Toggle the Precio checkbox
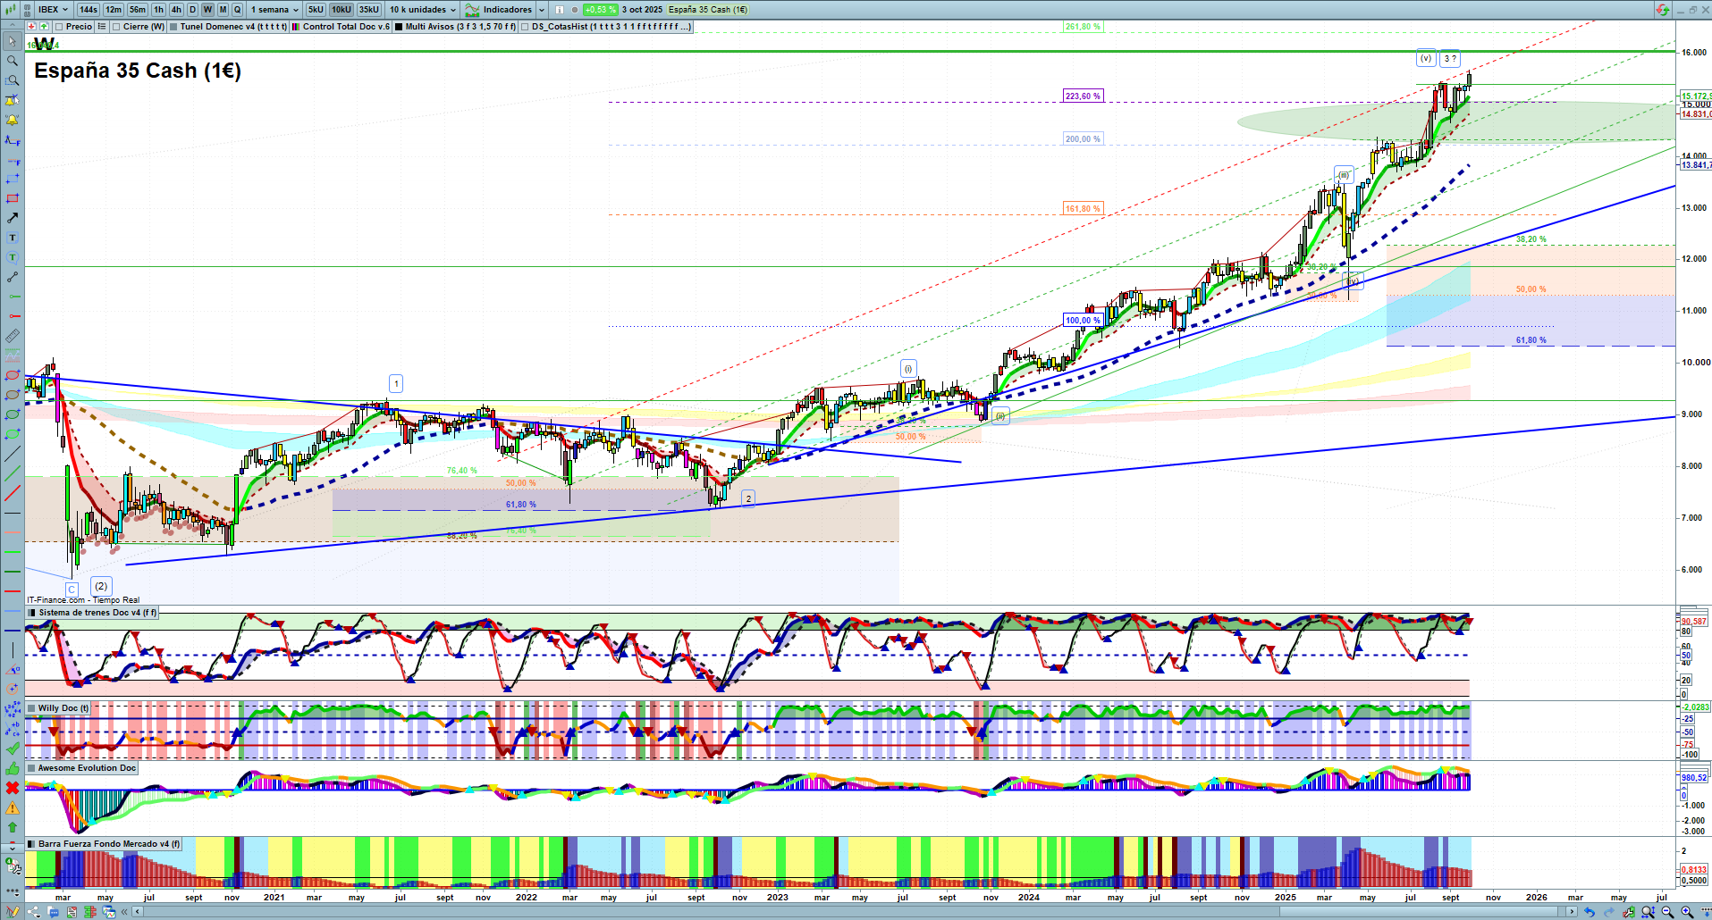The width and height of the screenshot is (1712, 920). (x=59, y=27)
